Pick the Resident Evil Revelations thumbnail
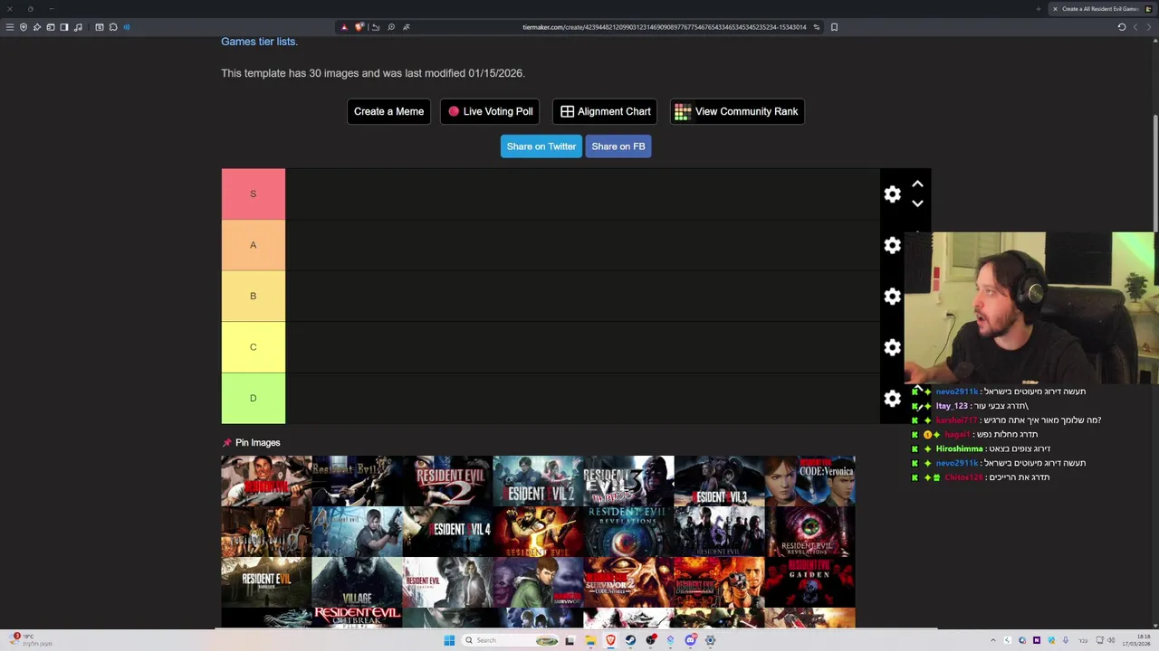This screenshot has width=1159, height=651. (628, 532)
